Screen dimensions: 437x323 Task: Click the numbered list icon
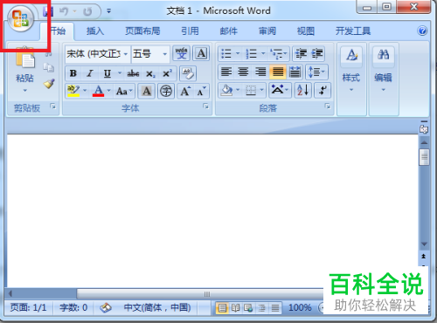251,53
